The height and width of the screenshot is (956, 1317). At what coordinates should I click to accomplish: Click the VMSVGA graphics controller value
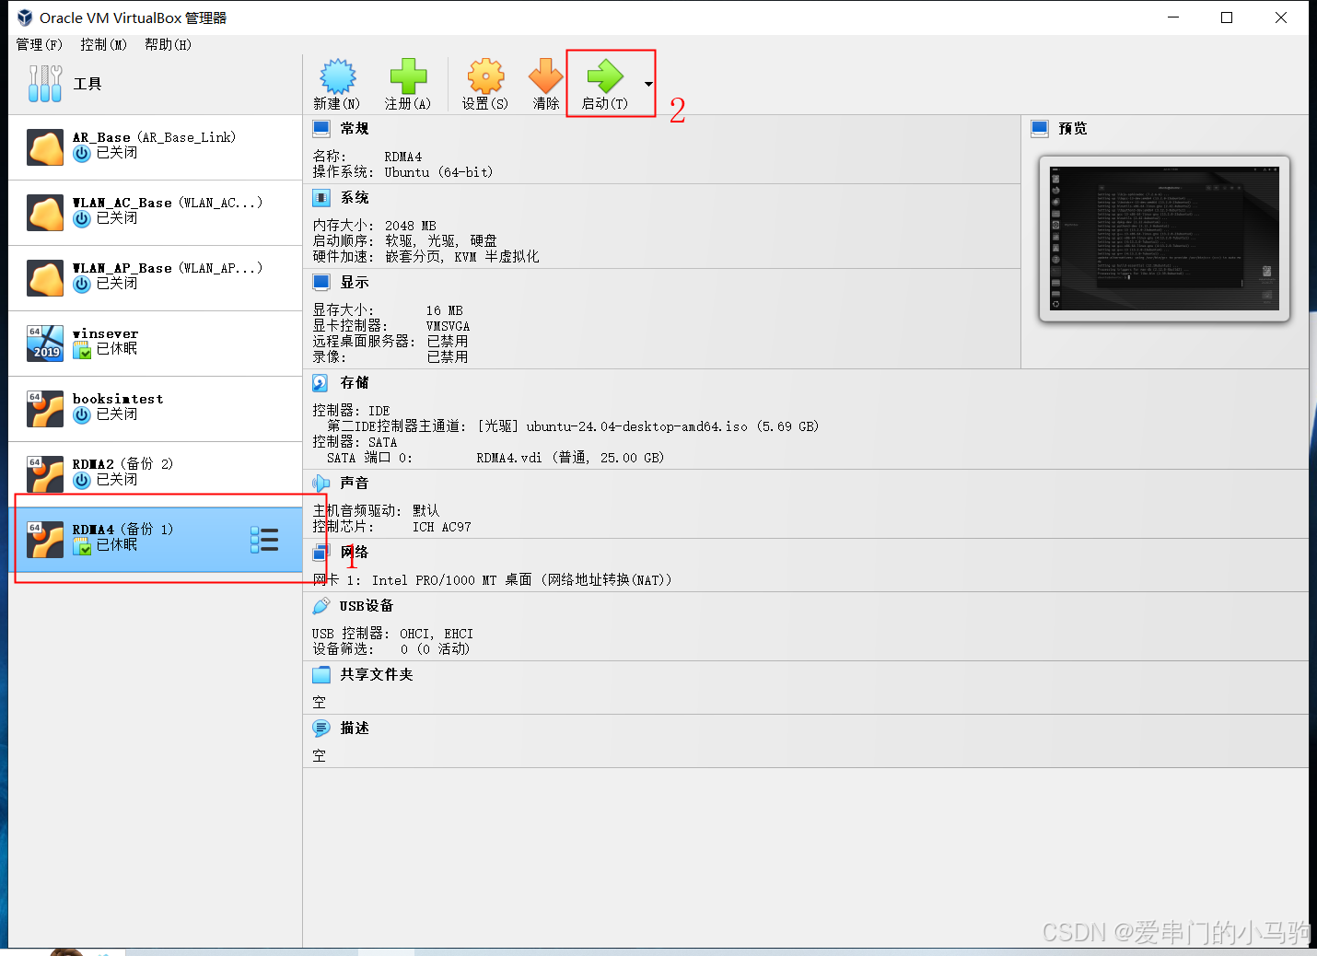point(449,326)
